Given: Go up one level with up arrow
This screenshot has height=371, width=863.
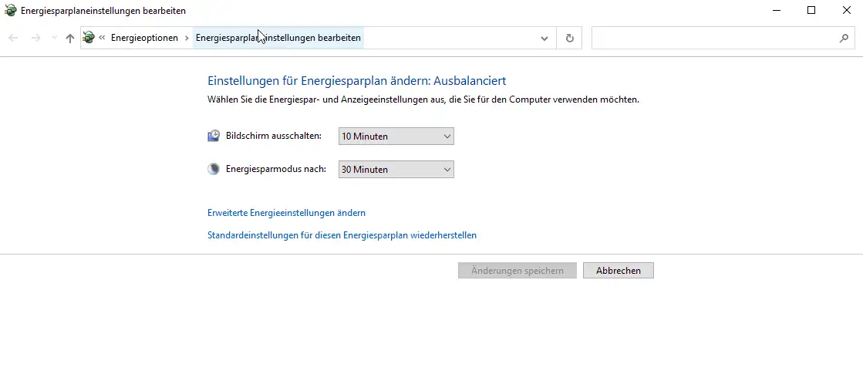Looking at the screenshot, I should (x=70, y=38).
